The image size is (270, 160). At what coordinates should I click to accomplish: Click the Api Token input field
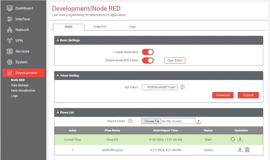point(160,87)
